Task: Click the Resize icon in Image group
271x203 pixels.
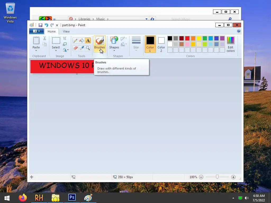Action: tap(65, 44)
